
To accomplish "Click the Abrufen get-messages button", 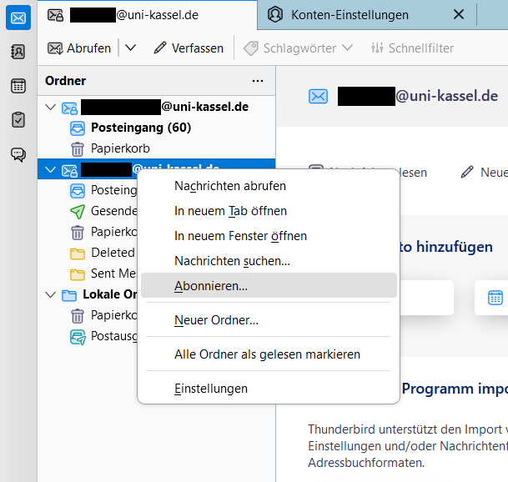I will pos(79,48).
